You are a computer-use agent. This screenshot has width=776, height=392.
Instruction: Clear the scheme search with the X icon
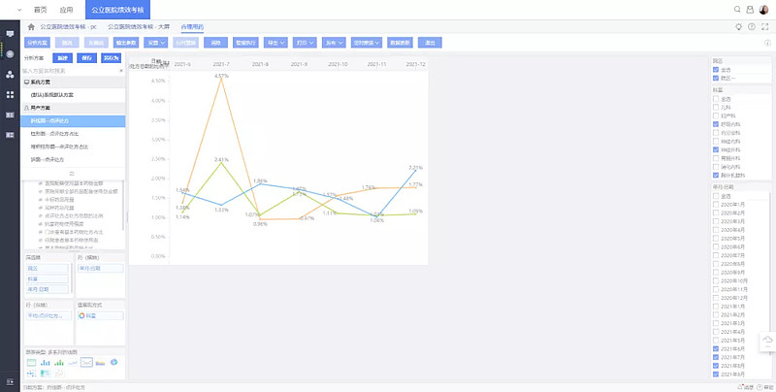pyautogui.click(x=121, y=71)
